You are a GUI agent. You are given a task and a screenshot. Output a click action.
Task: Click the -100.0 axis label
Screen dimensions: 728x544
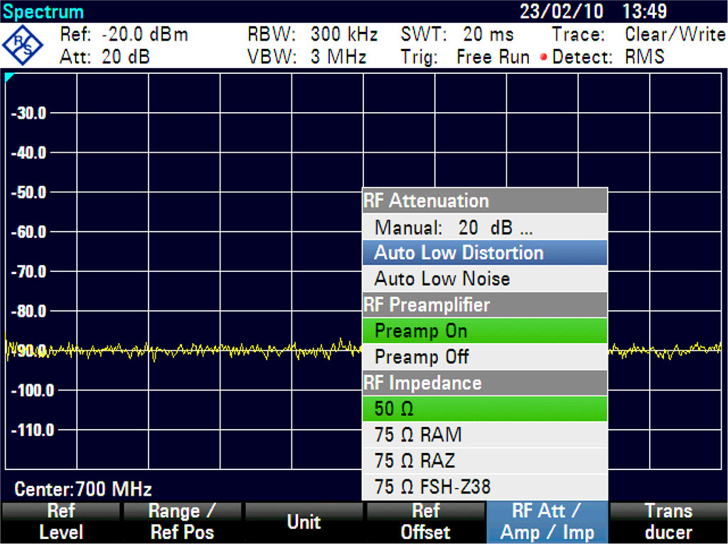tap(33, 391)
